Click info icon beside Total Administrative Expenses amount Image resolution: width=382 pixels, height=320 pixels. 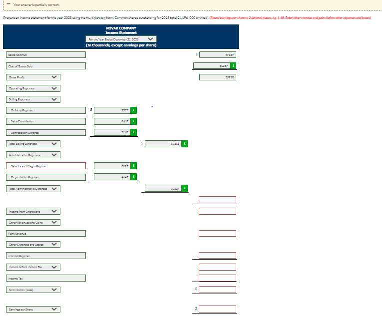coord(185,188)
